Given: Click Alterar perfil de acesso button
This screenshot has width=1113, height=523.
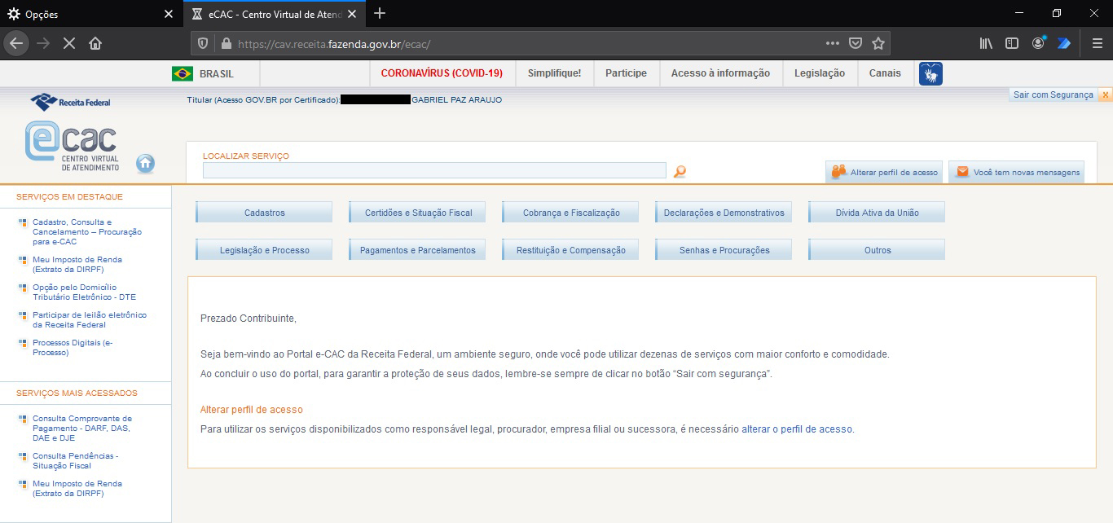Looking at the screenshot, I should point(884,172).
